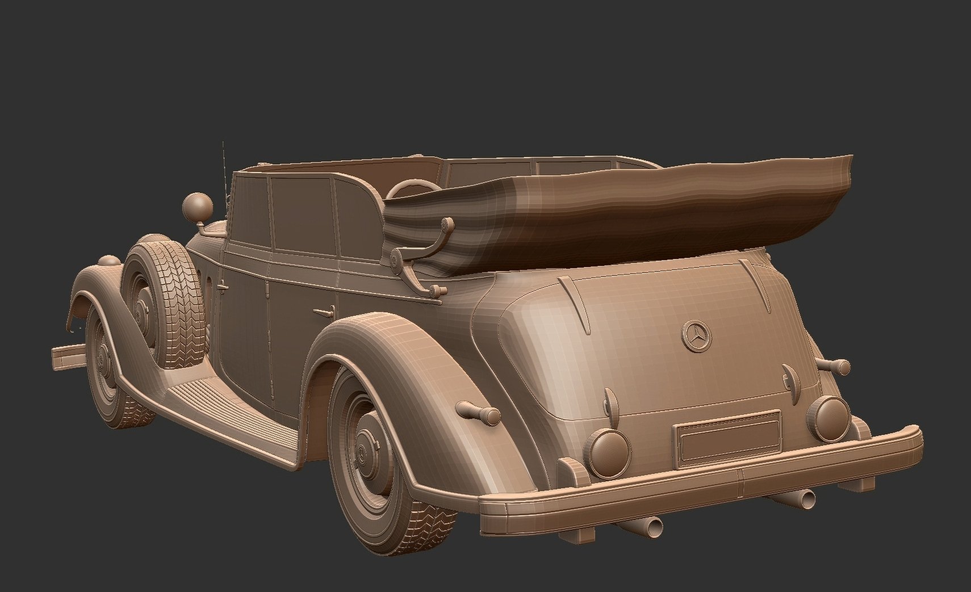Click the right round tail light
The image size is (971, 592).
pyautogui.click(x=830, y=419)
